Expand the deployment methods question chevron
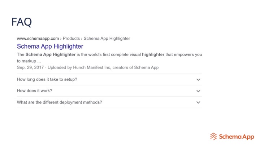Screen dimensions: 260x146 (x=198, y=102)
